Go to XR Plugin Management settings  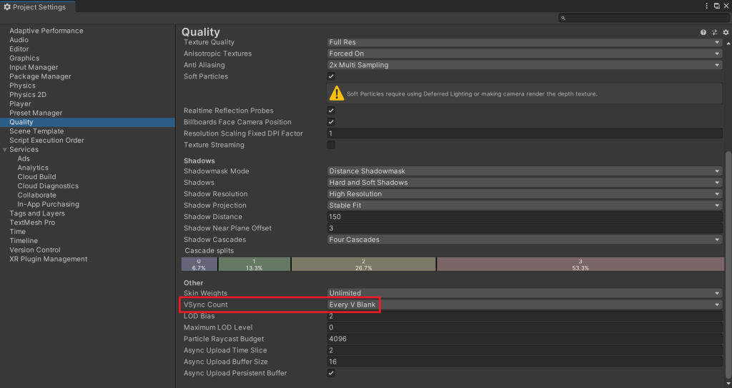point(49,259)
